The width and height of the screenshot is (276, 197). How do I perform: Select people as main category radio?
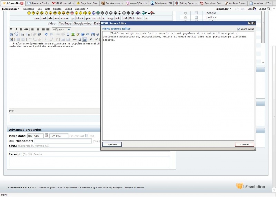pos(185,13)
